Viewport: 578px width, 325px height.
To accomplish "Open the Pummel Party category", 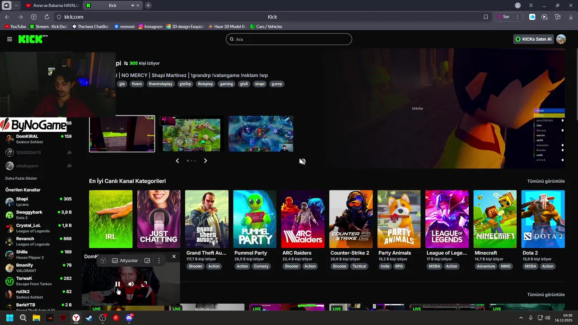I will point(255,219).
